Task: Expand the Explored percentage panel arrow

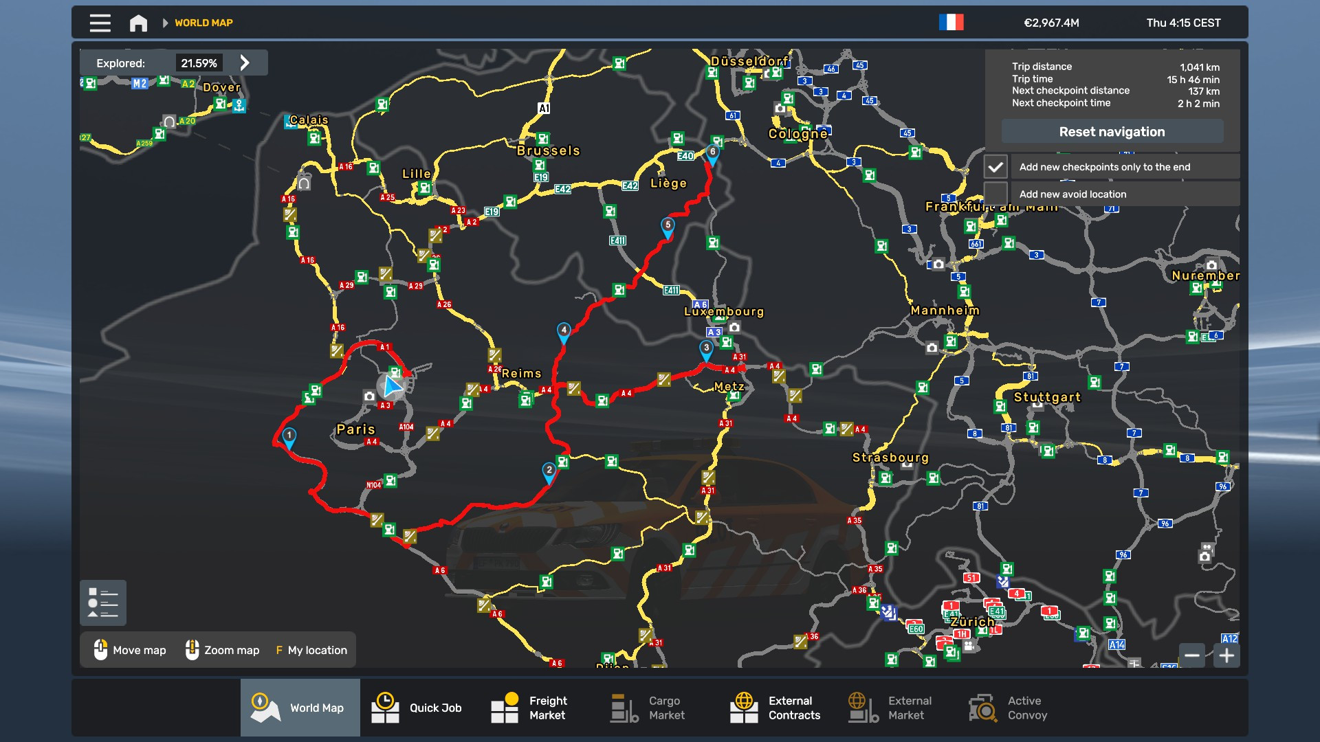Action: point(245,63)
